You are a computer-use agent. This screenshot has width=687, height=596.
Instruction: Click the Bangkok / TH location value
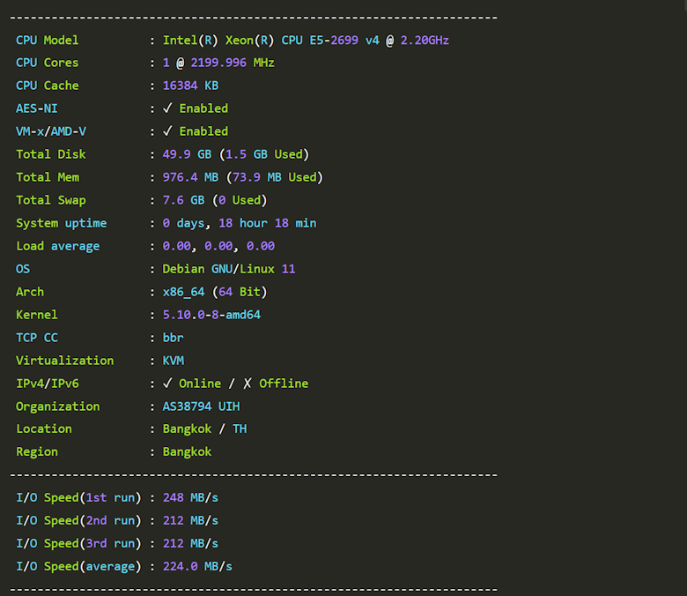pos(204,429)
